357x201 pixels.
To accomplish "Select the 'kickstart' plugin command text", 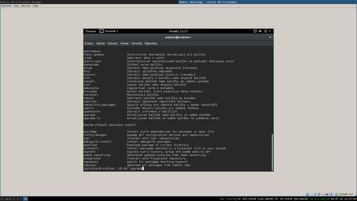I will coord(91,149).
